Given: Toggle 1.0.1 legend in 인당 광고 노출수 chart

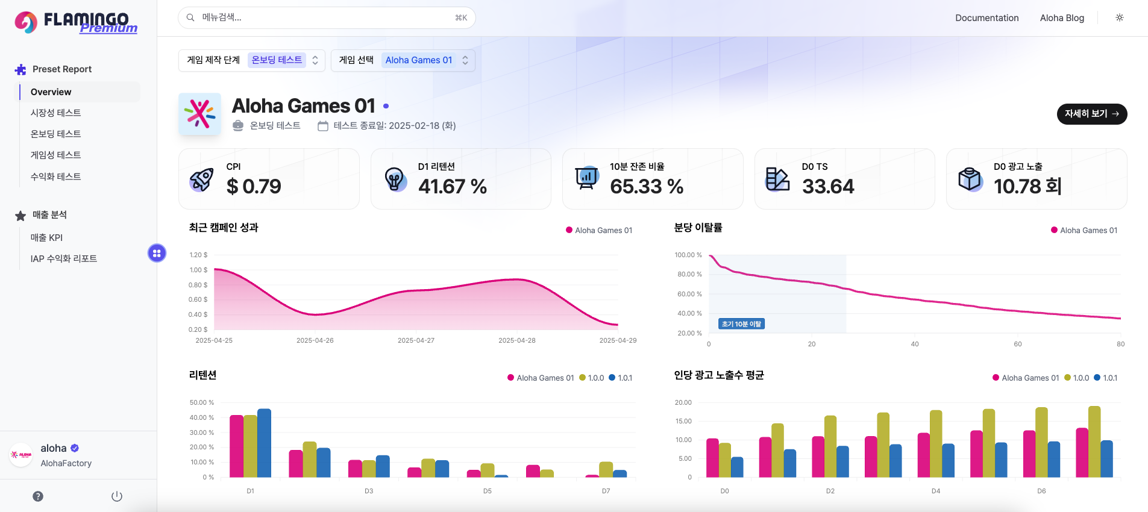Looking at the screenshot, I should (x=1106, y=378).
